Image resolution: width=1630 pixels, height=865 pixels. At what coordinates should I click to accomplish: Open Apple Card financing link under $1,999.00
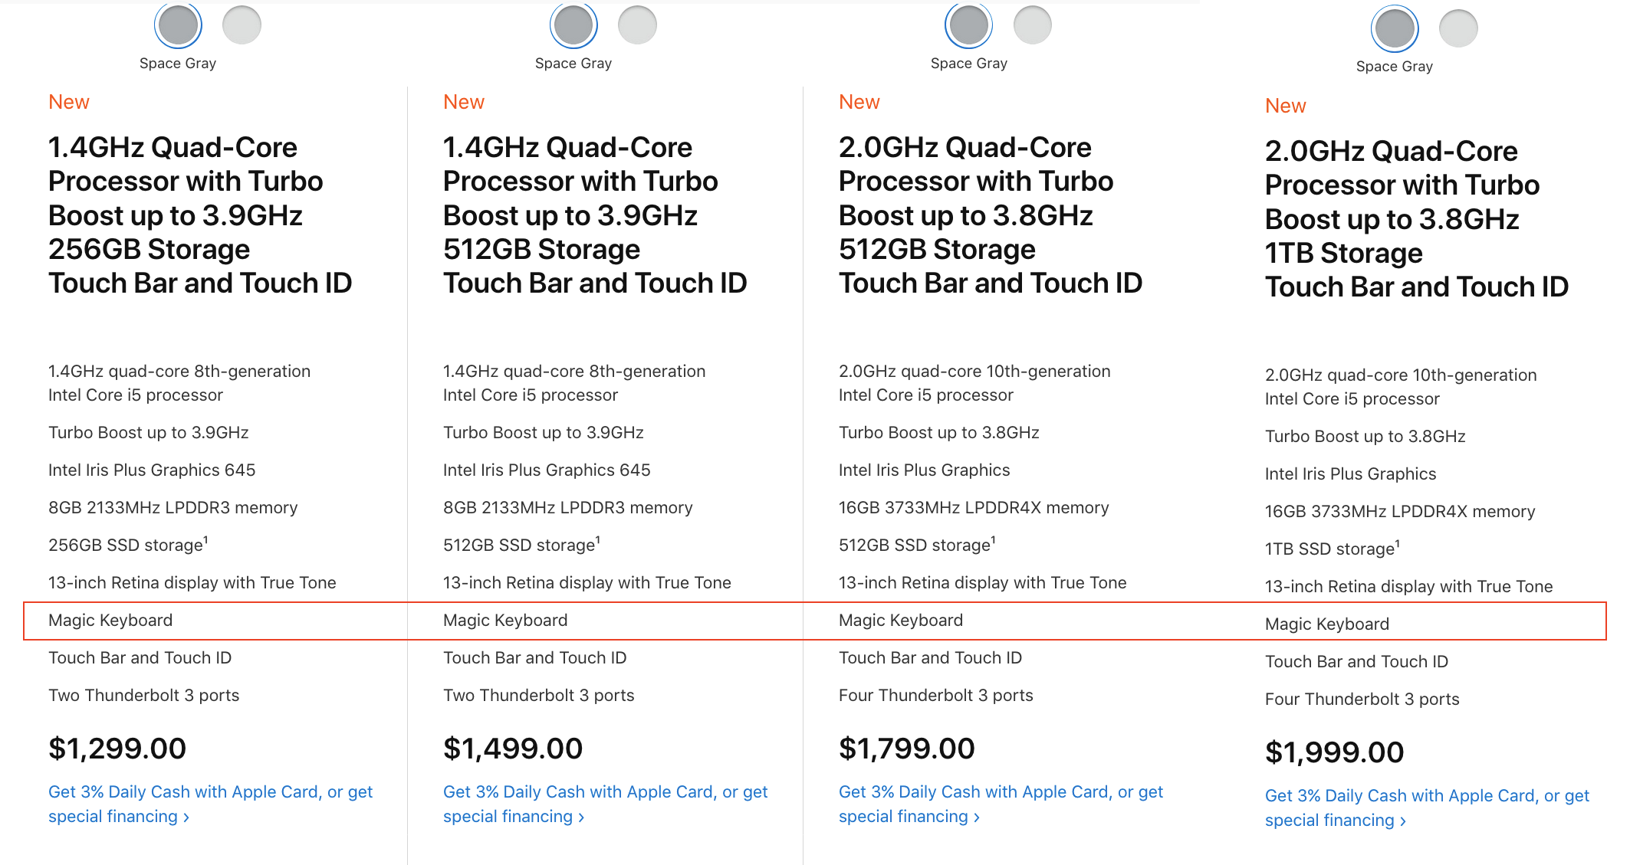[1427, 808]
